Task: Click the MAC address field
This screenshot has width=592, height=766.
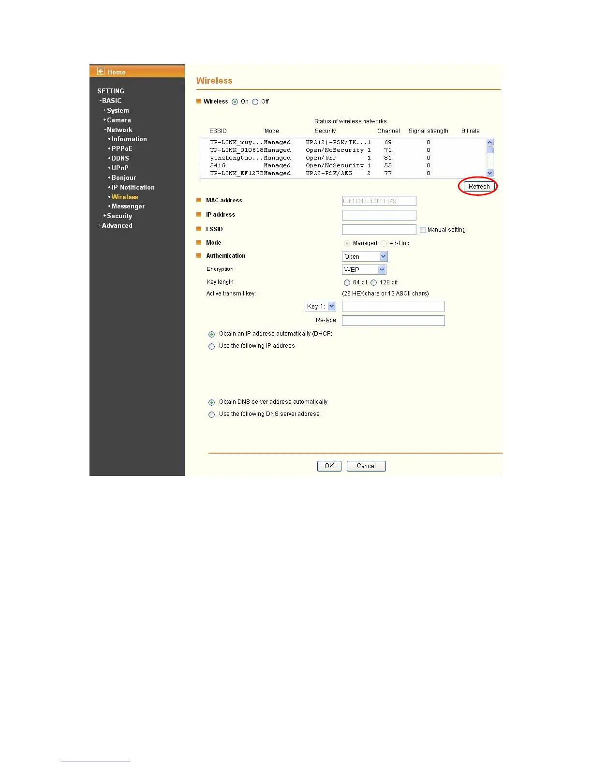Action: (379, 201)
